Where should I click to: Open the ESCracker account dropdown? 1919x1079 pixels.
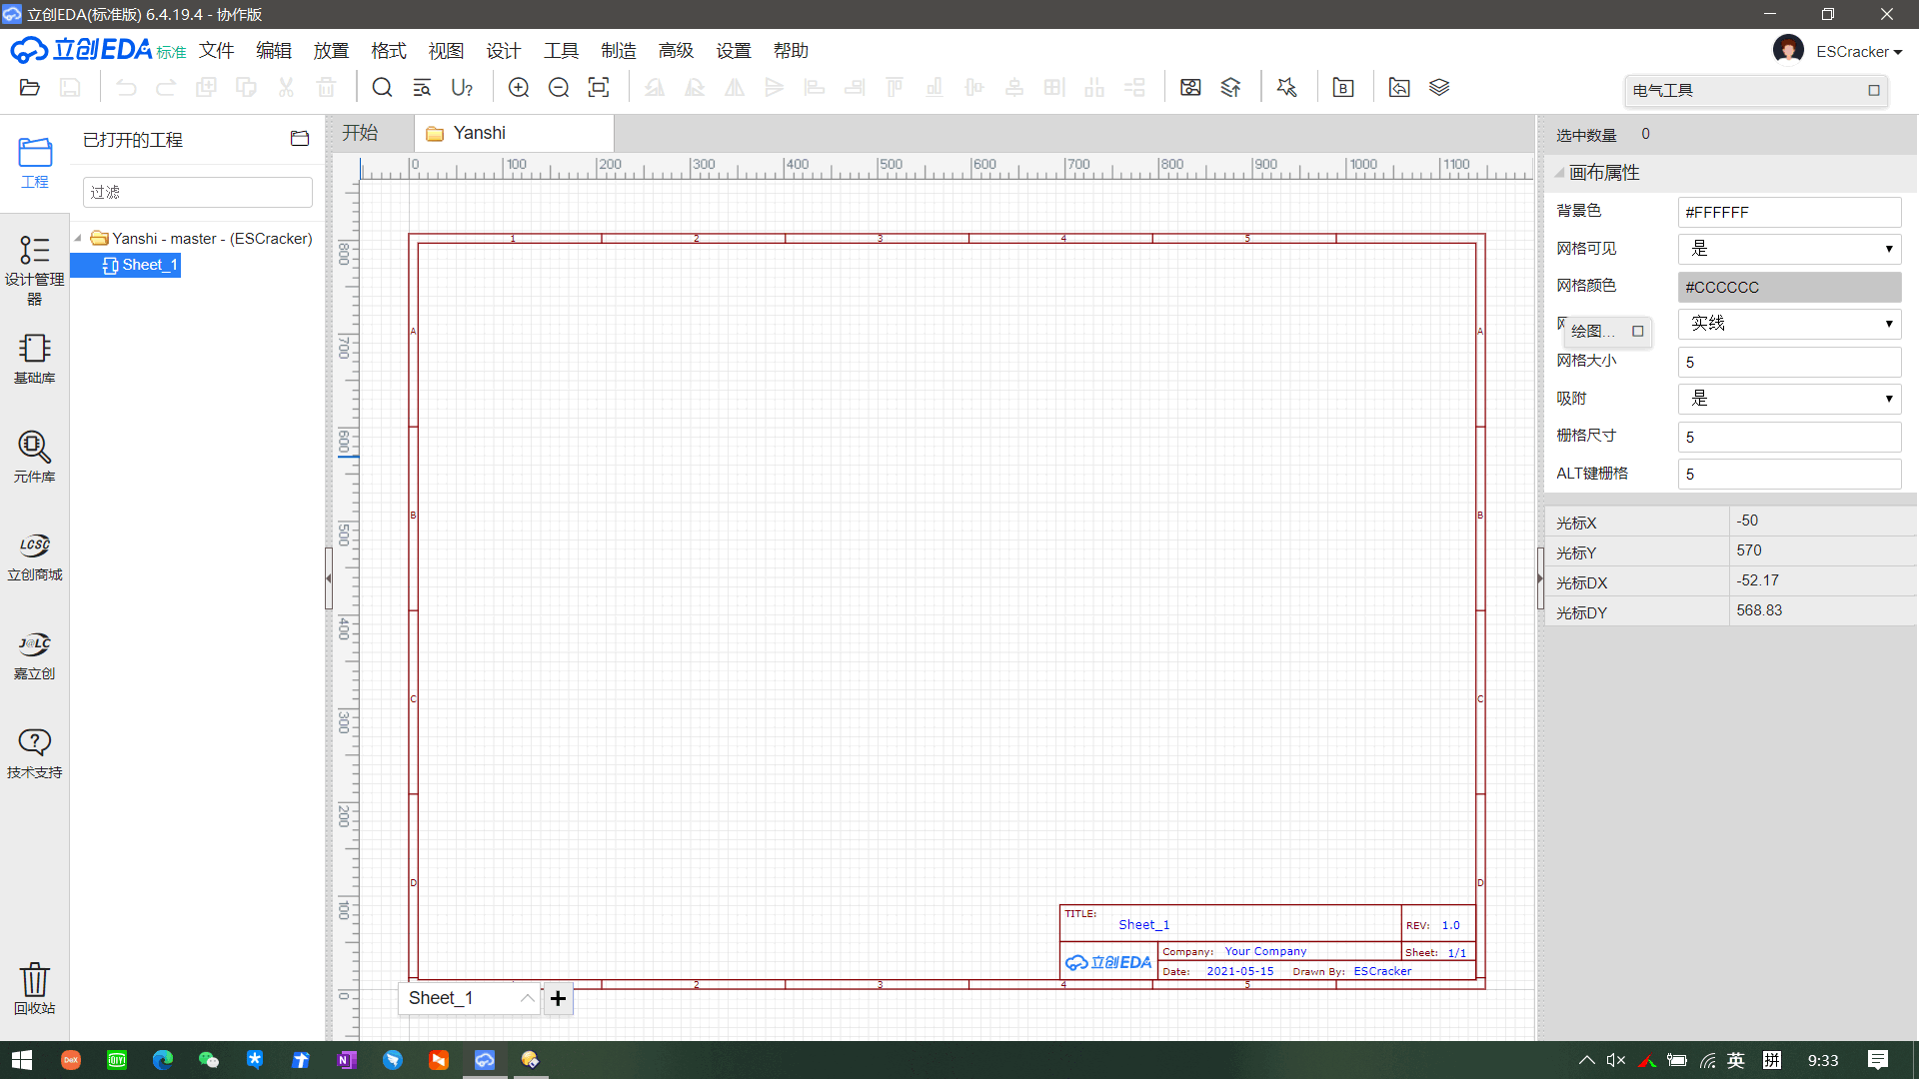pos(1859,52)
